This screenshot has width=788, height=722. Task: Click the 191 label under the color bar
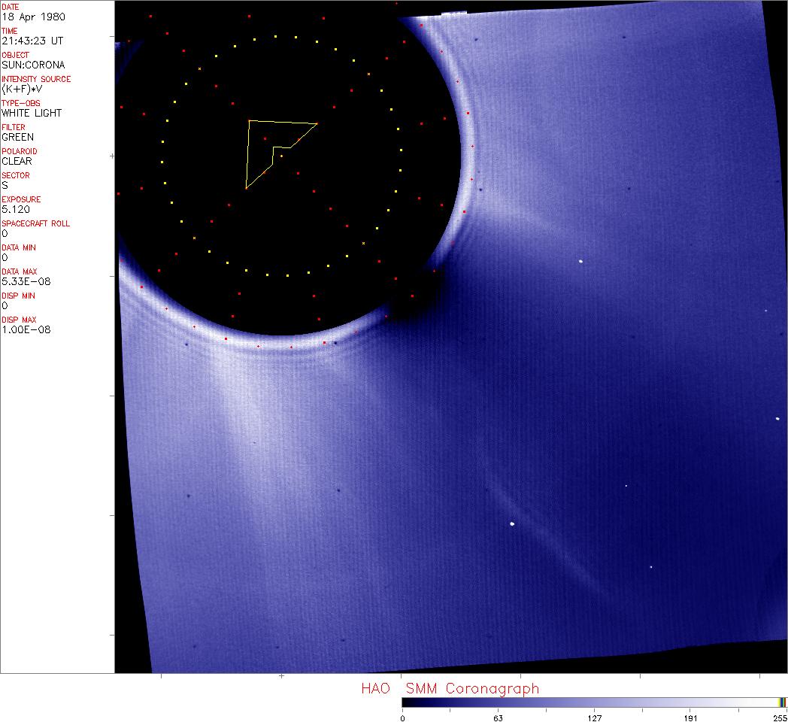(x=690, y=717)
